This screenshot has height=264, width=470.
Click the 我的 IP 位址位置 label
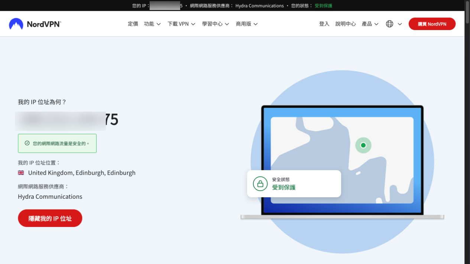39,162
